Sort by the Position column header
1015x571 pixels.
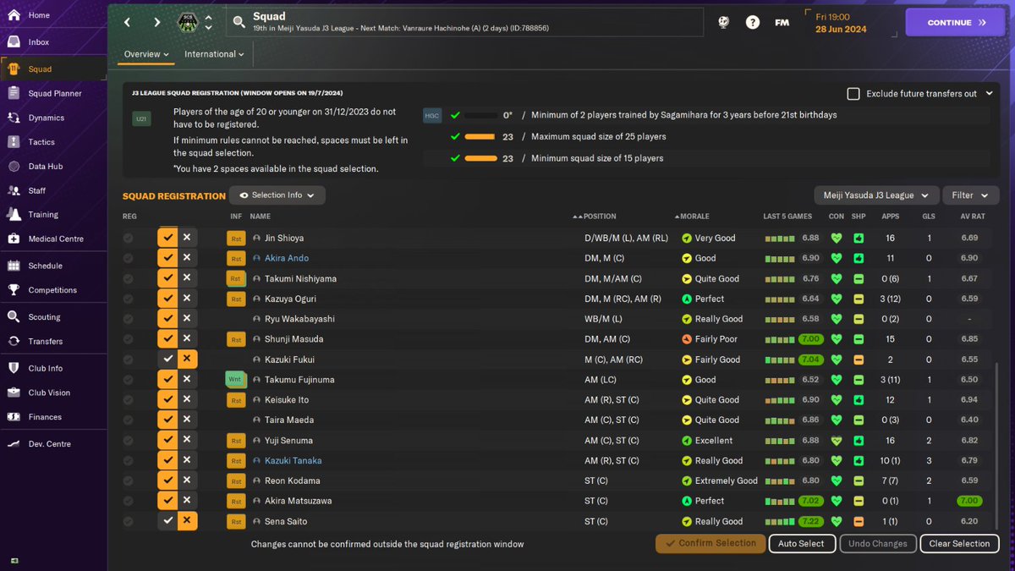click(x=600, y=217)
